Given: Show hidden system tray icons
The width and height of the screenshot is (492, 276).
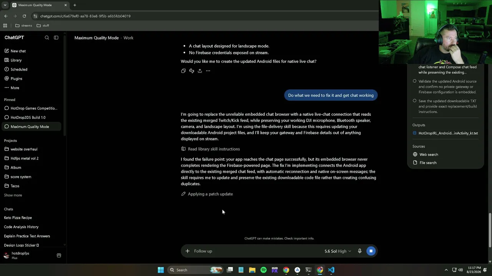Looking at the screenshot, I should coord(446,270).
